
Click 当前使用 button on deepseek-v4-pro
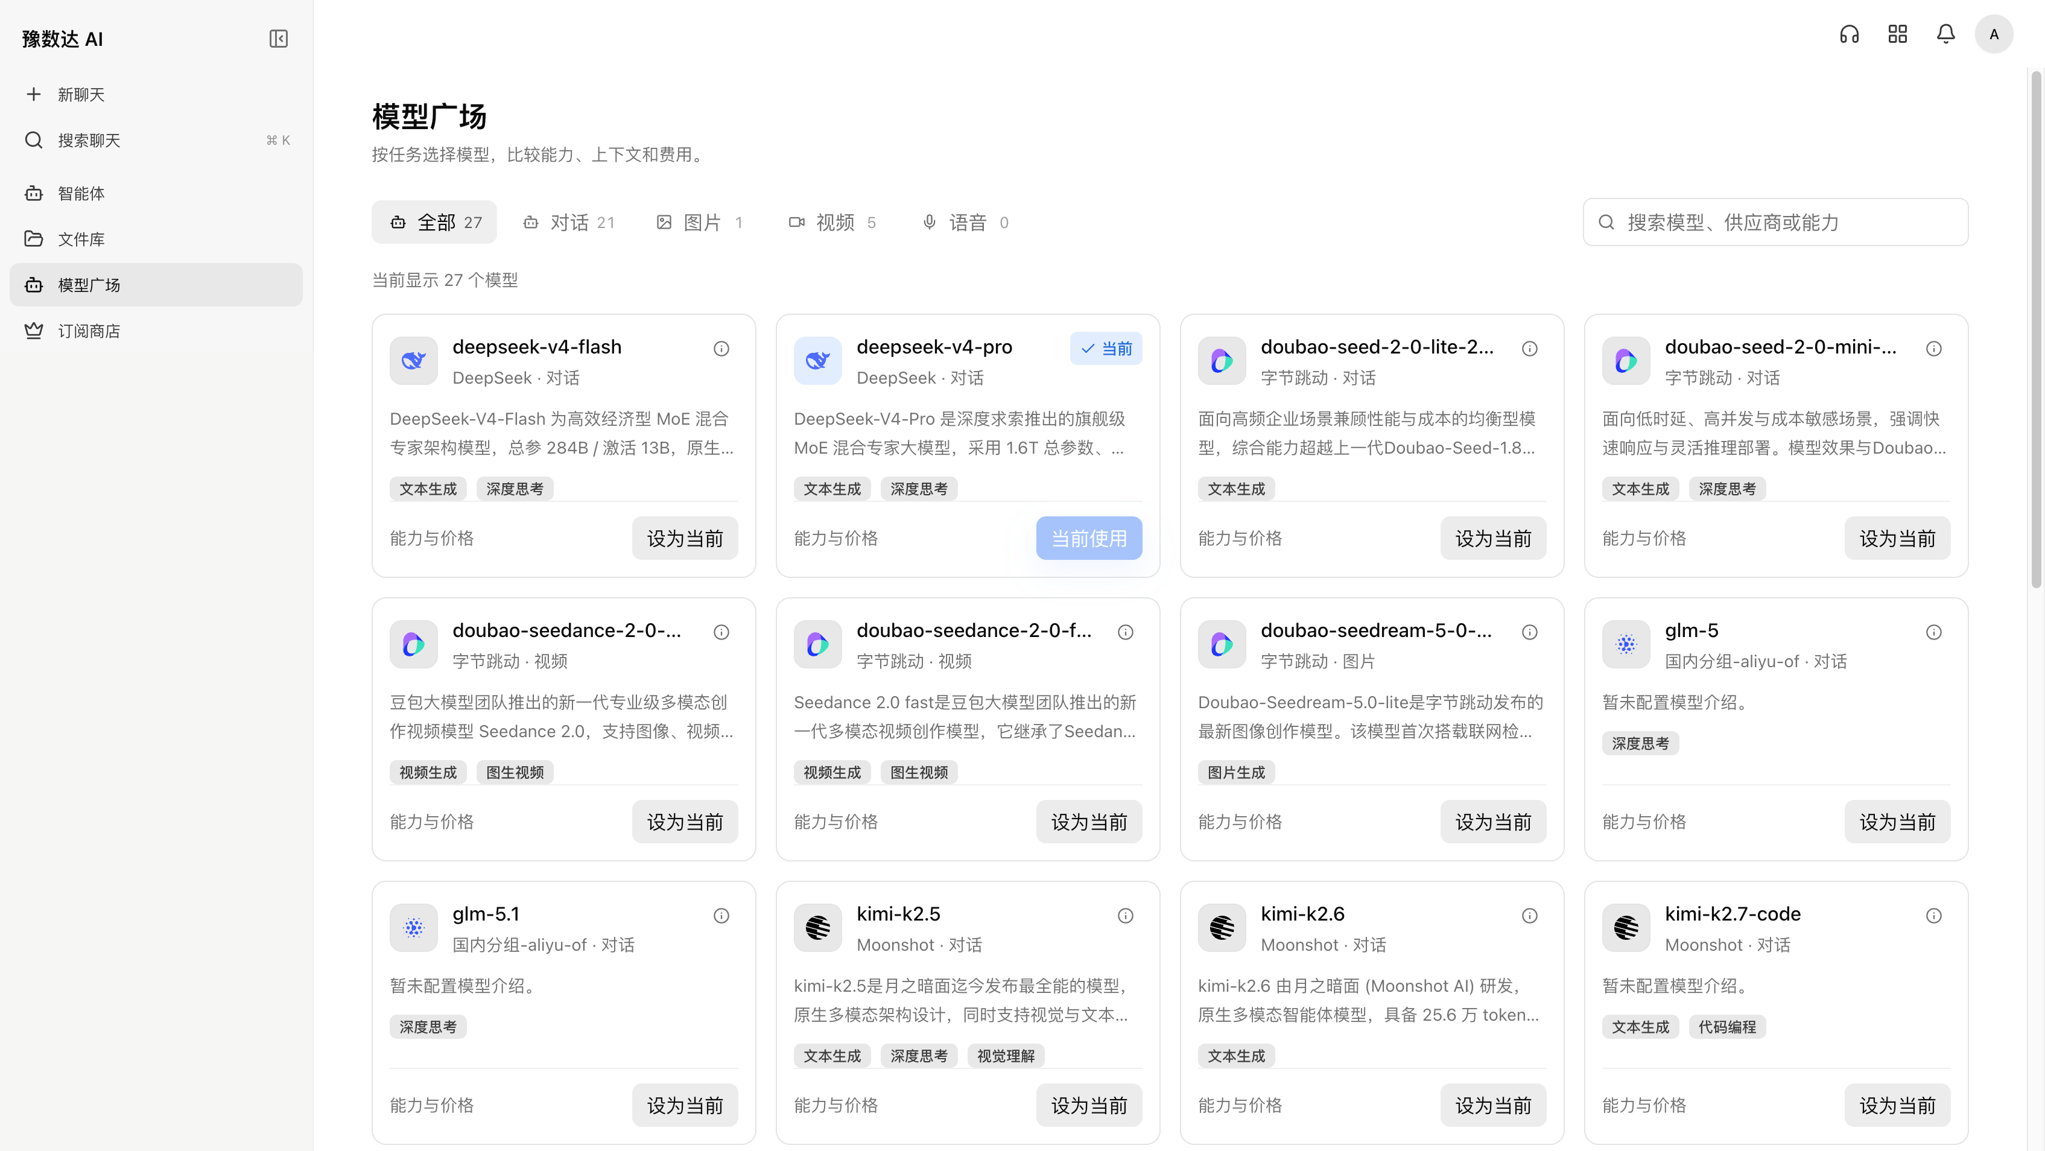pyautogui.click(x=1088, y=538)
